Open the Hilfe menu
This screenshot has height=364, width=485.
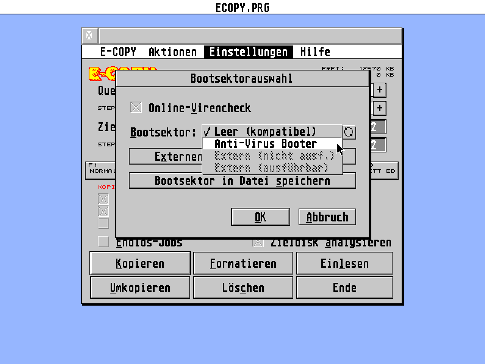[x=315, y=52]
